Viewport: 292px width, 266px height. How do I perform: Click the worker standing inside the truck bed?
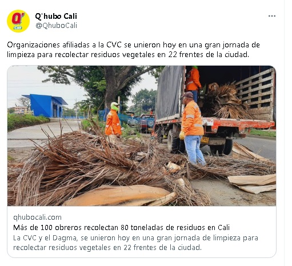pos(193,83)
